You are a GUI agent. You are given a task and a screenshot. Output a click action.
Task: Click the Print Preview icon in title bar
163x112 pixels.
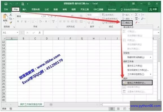(x=23, y=4)
